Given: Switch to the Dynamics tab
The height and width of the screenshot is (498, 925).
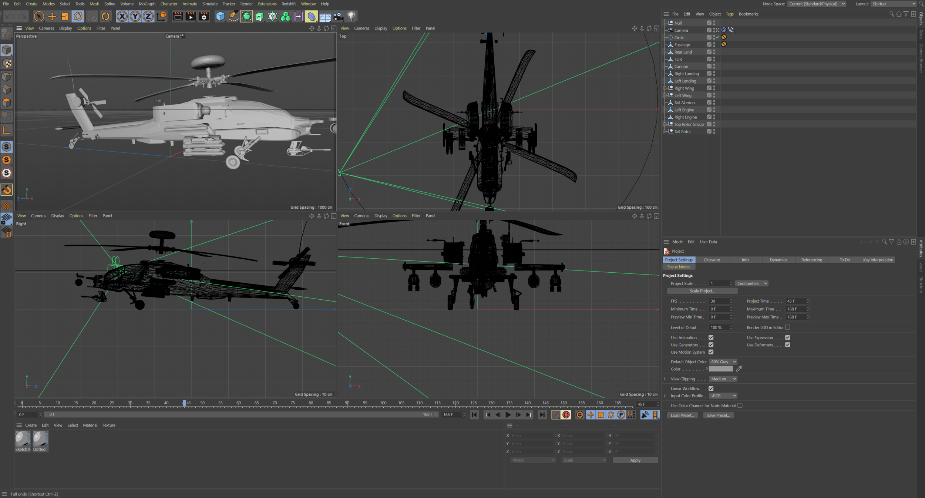Looking at the screenshot, I should pyautogui.click(x=778, y=260).
